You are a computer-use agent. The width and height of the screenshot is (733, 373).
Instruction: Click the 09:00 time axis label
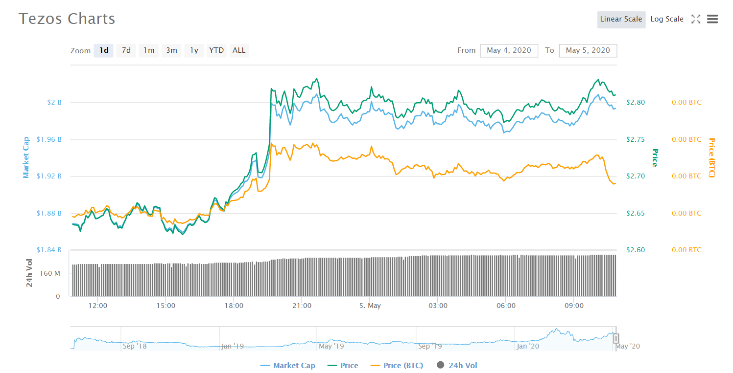574,306
